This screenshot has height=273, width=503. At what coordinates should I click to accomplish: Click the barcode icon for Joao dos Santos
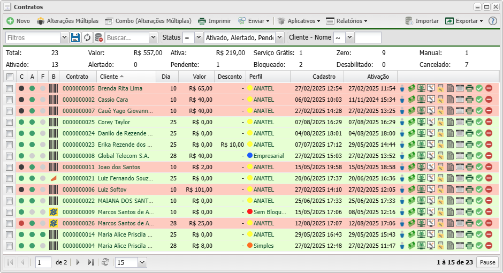click(x=54, y=167)
